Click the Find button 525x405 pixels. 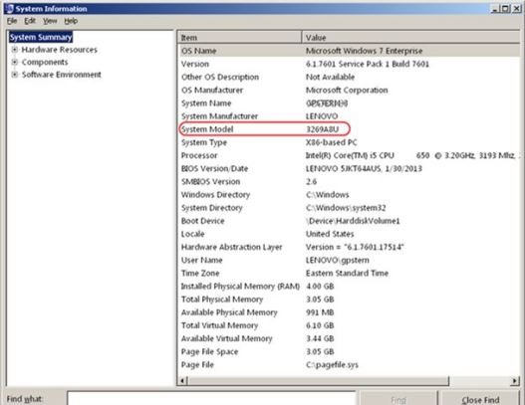(398, 399)
